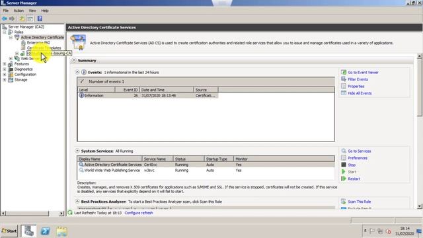The height and width of the screenshot is (238, 423).
Task: Collapse the Roles tree node
Action: [x=5, y=32]
